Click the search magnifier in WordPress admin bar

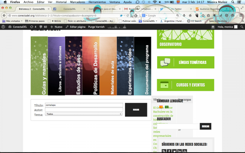coord(242,27)
